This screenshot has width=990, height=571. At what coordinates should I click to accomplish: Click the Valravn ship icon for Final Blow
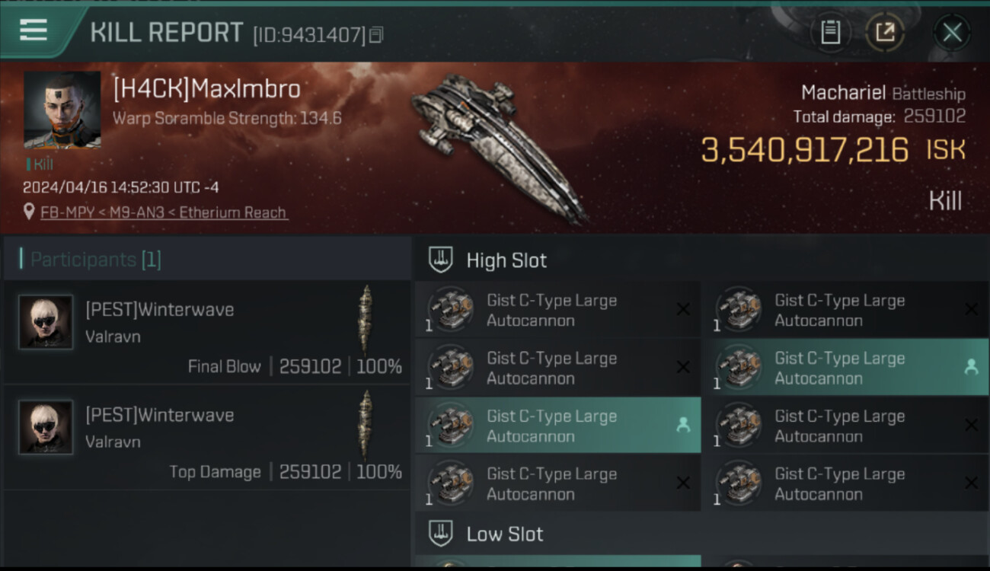coord(366,320)
